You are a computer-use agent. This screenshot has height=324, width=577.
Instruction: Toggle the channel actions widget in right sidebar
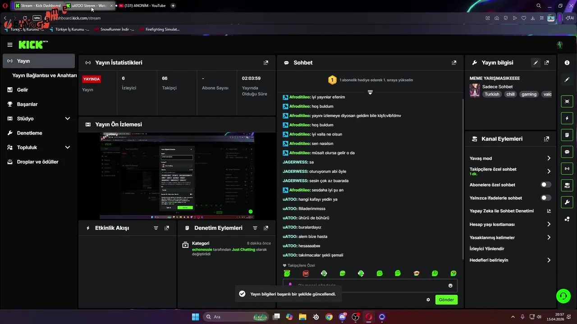[x=567, y=185]
